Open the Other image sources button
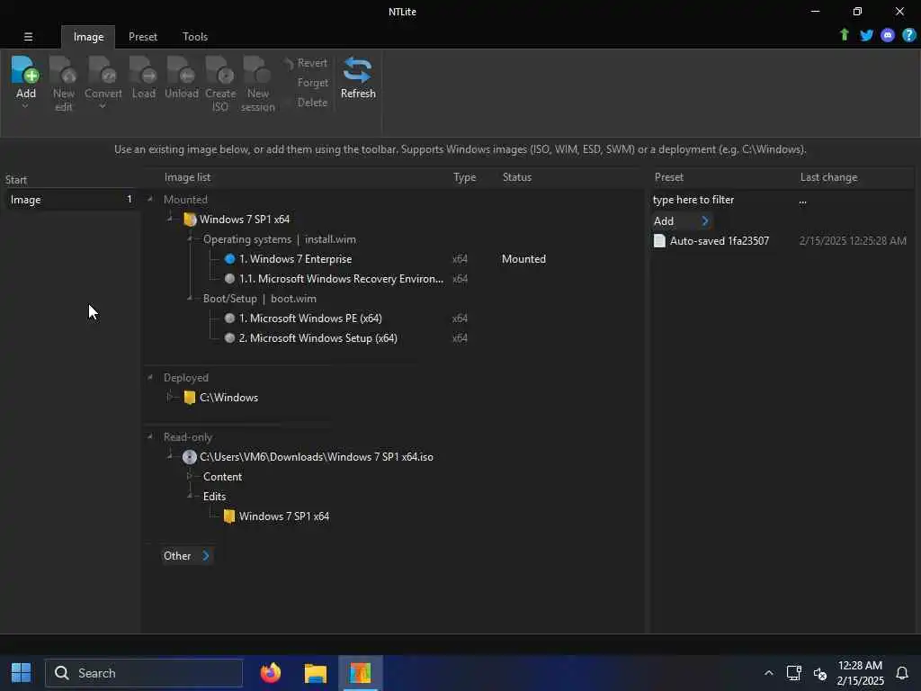Screen dimensions: 921x691 point(187,556)
